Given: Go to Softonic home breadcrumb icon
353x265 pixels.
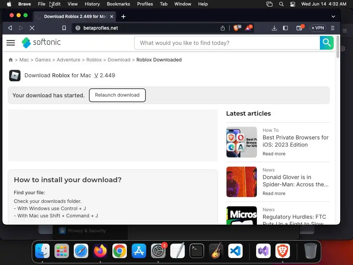Looking at the screenshot, I should tap(11, 60).
